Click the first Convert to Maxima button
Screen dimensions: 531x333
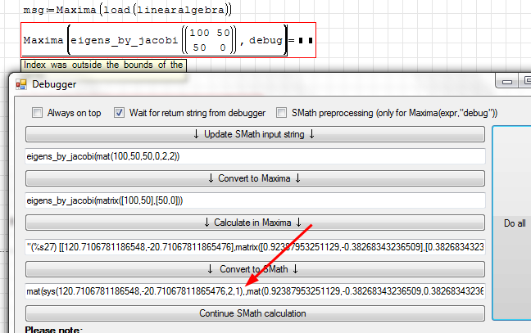coord(255,178)
